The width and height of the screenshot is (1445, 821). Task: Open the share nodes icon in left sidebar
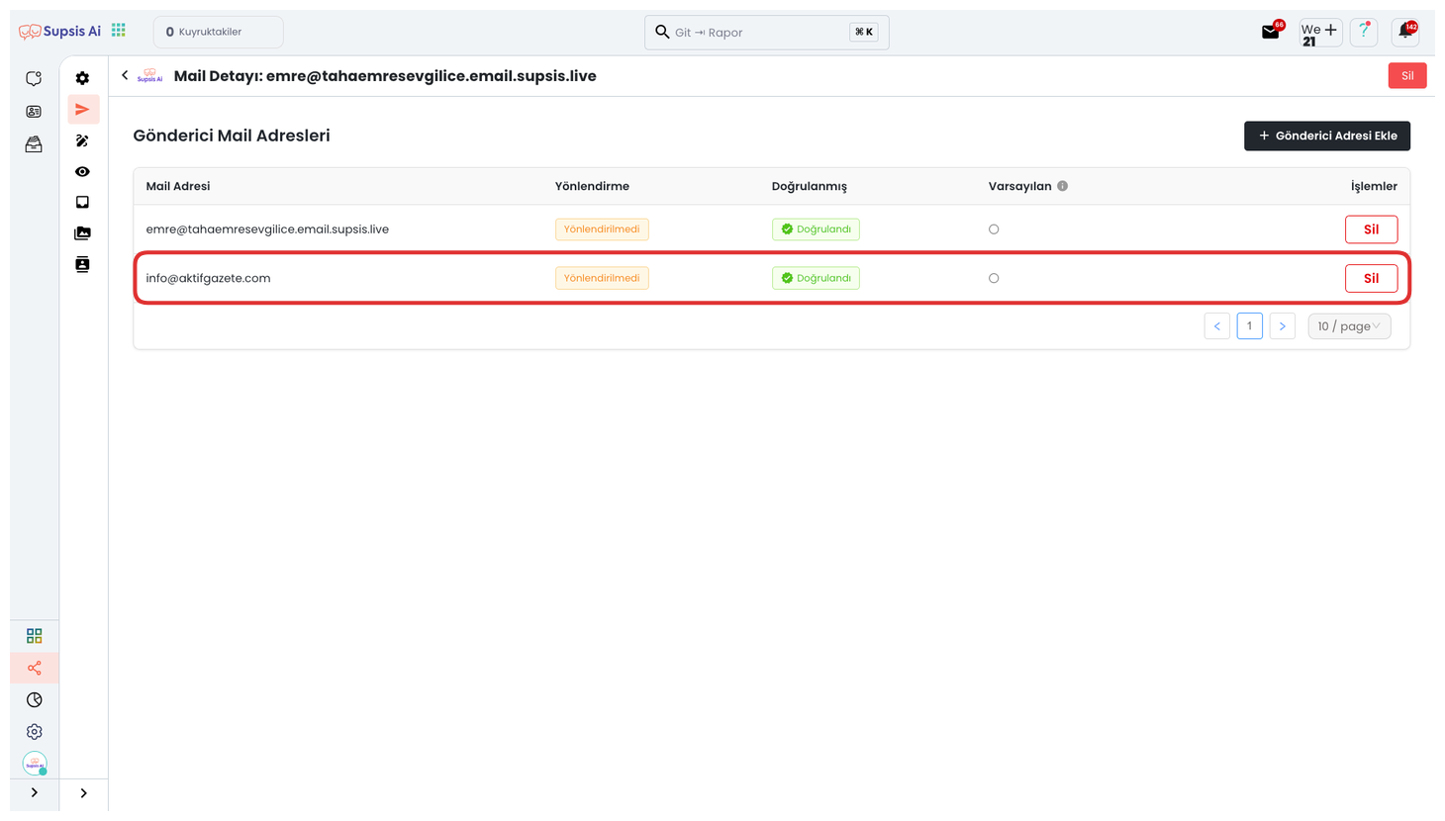(x=35, y=669)
